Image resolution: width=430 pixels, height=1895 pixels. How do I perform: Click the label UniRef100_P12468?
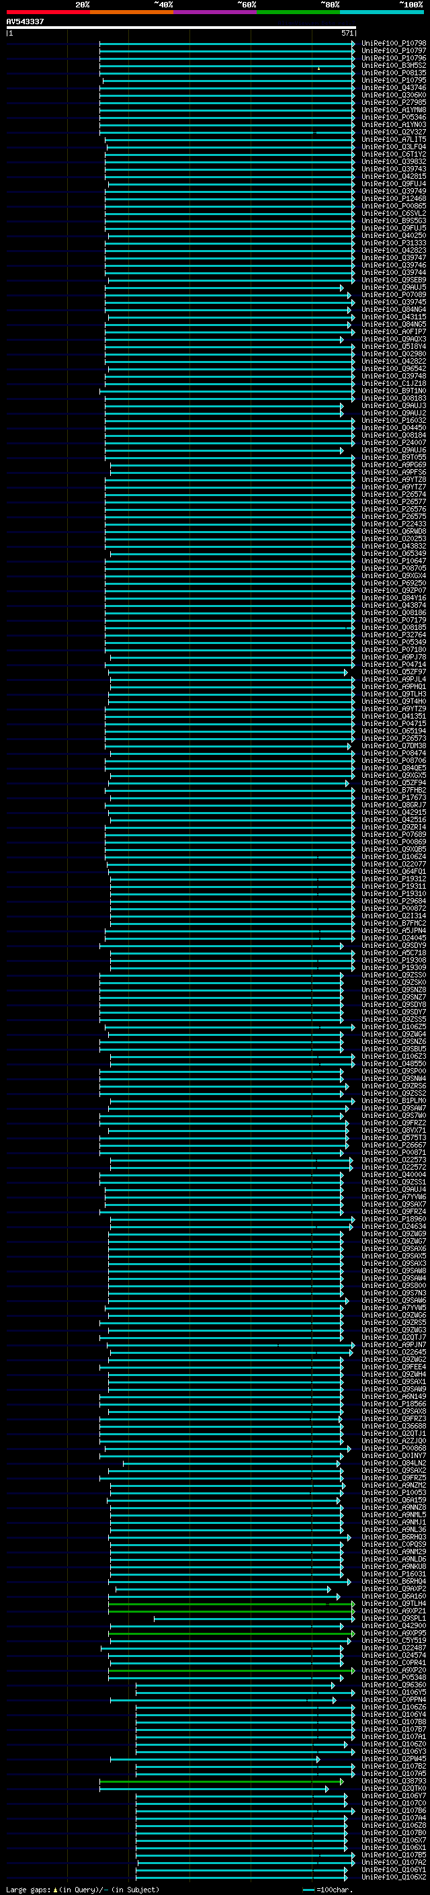[394, 198]
